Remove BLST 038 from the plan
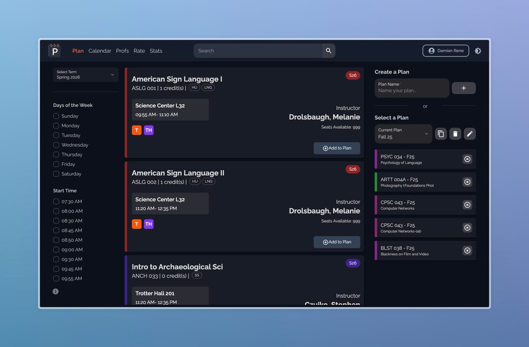The height and width of the screenshot is (347, 529). click(467, 250)
